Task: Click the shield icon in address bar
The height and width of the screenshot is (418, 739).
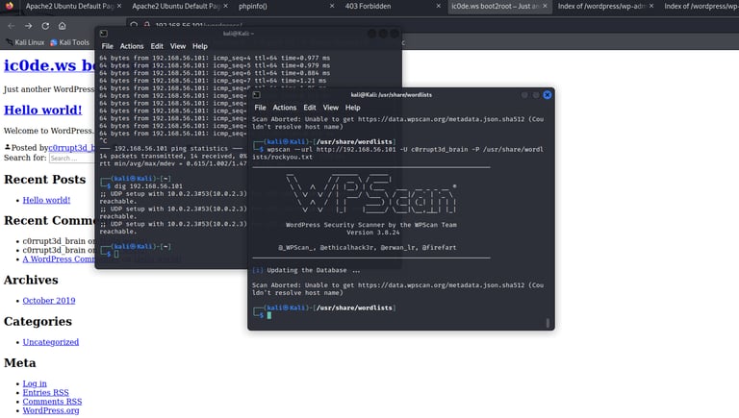Action: (135, 25)
